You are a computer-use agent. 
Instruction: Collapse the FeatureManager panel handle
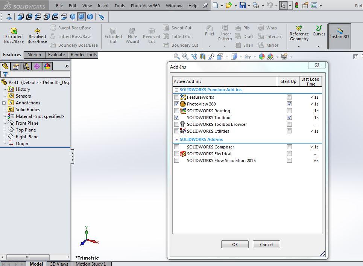click(x=73, y=156)
